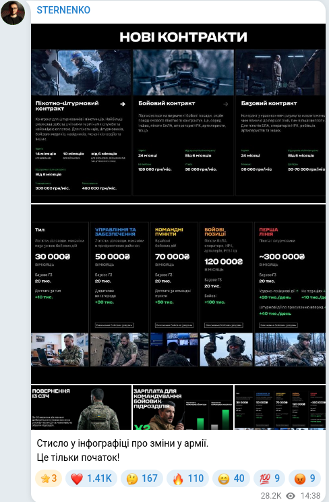329x502 pixels.
Task: Add 100 points reaction with 9
Action: coord(270,478)
